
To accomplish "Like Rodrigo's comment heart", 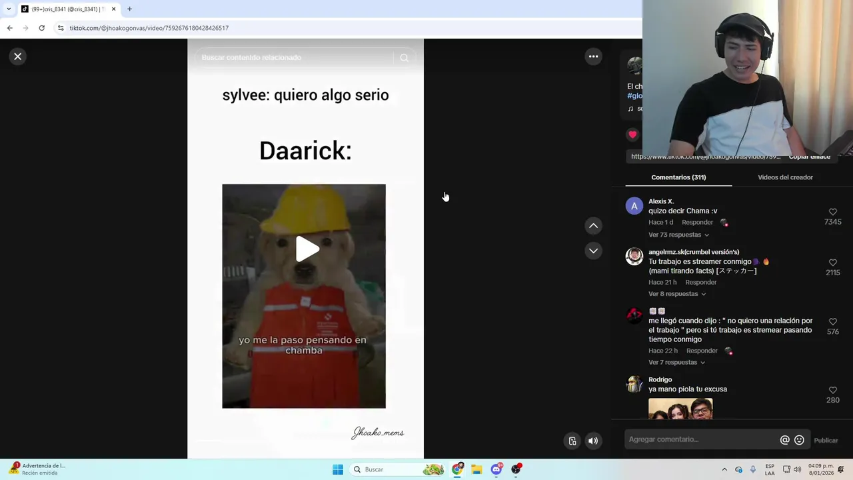I will (832, 390).
